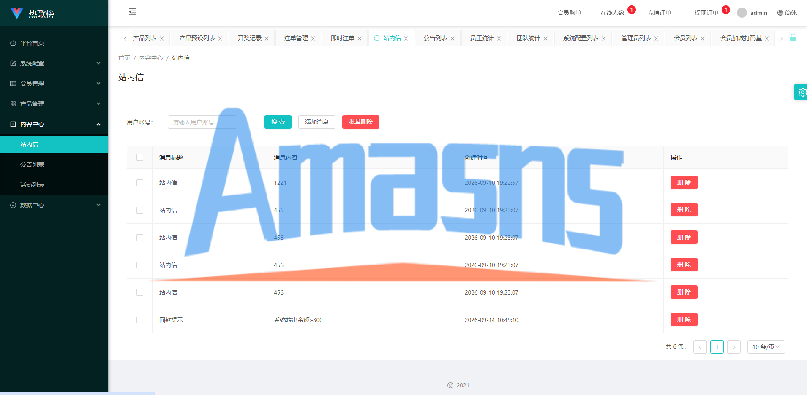The image size is (807, 395).
Task: Switch to the 团队统计 tab
Action: [529, 38]
